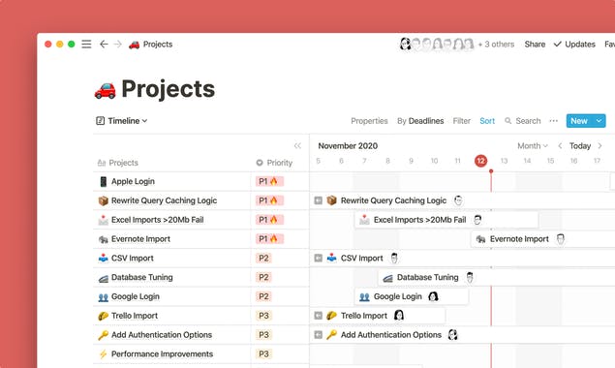This screenshot has height=368, width=615.
Task: Click the key icon in Add Authentication row
Action: pos(104,335)
